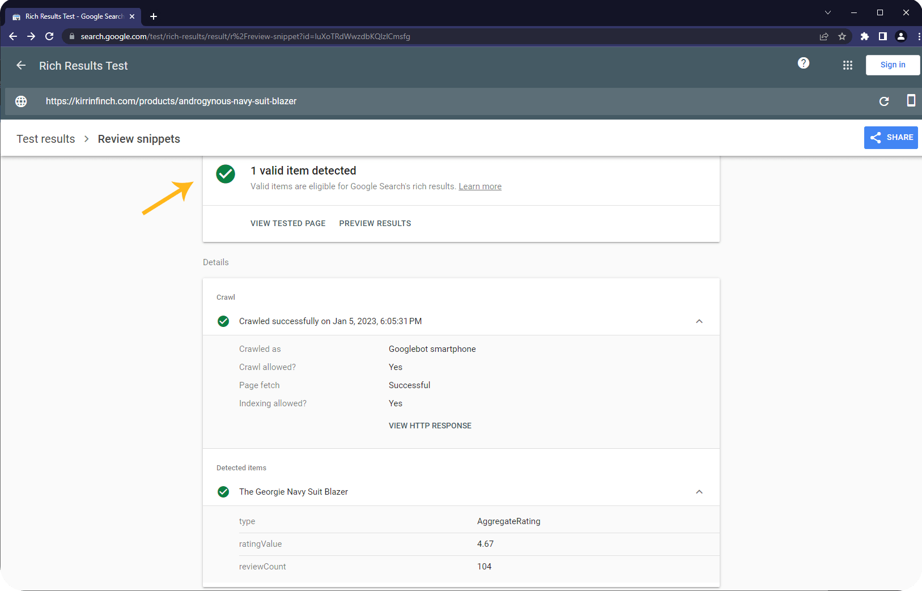The width and height of the screenshot is (922, 591).
Task: Open the help question mark icon
Action: (804, 63)
